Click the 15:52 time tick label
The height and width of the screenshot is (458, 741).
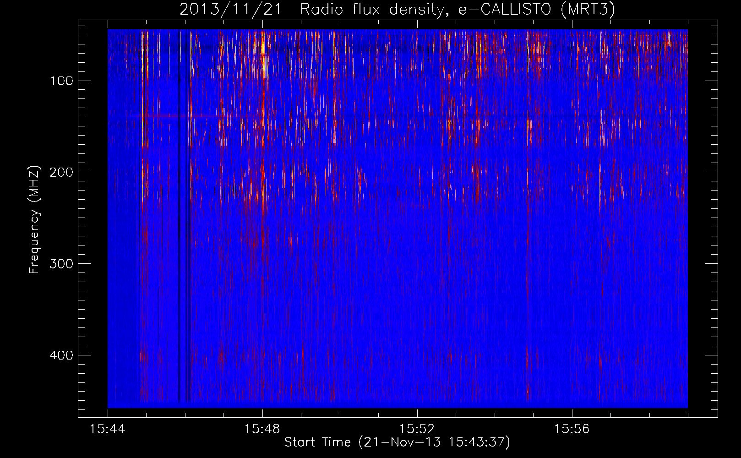pos(417,429)
